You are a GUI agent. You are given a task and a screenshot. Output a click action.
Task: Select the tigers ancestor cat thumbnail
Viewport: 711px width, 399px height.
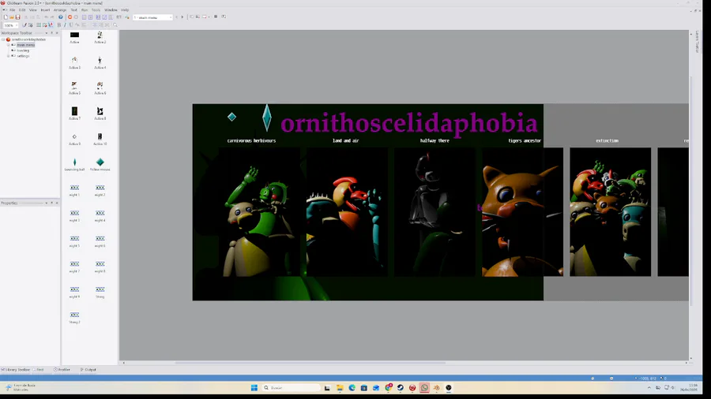[522, 211]
